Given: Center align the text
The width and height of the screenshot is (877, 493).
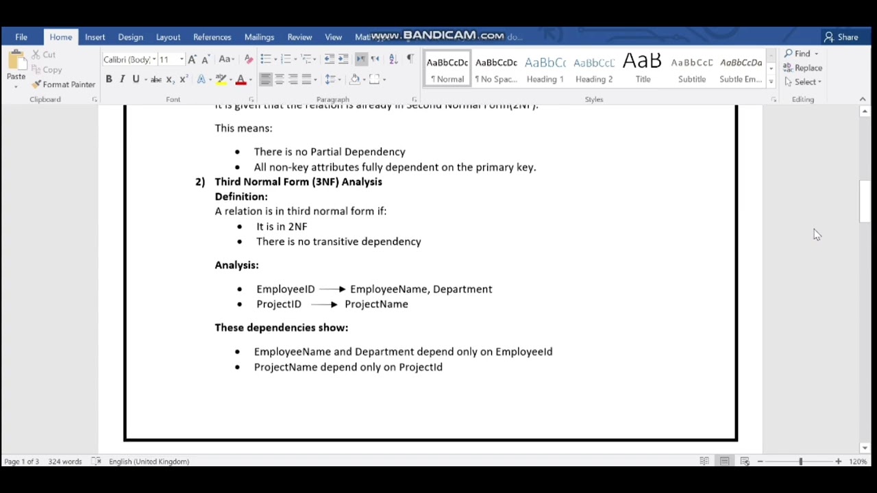Looking at the screenshot, I should [280, 79].
